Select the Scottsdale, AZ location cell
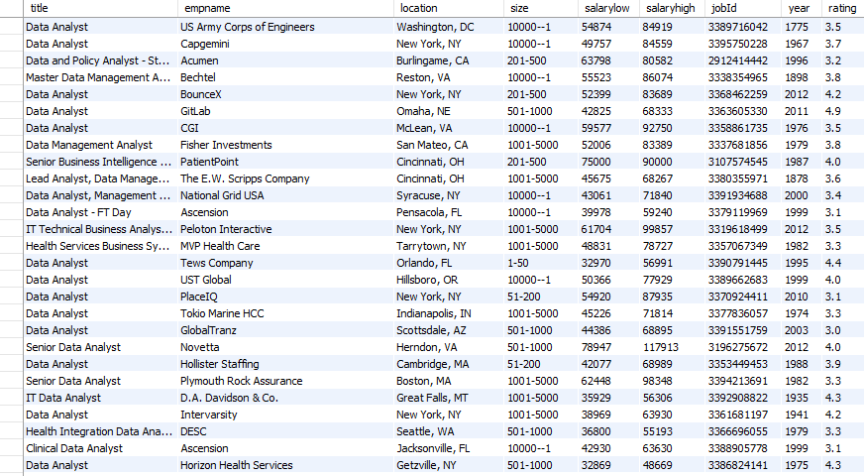Image resolution: width=864 pixels, height=476 pixels. [449, 330]
